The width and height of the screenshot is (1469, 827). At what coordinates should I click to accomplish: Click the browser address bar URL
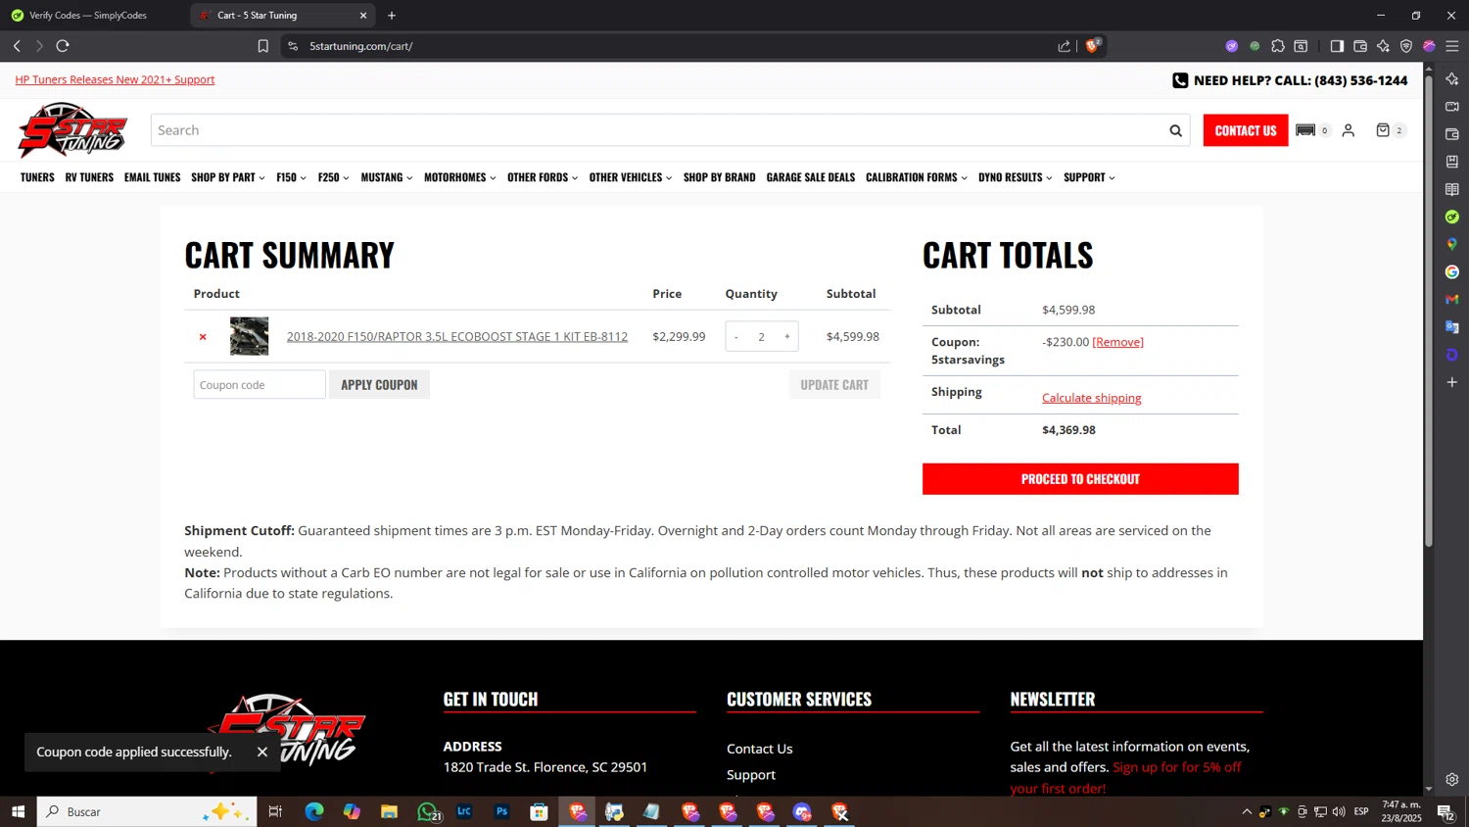pyautogui.click(x=361, y=46)
